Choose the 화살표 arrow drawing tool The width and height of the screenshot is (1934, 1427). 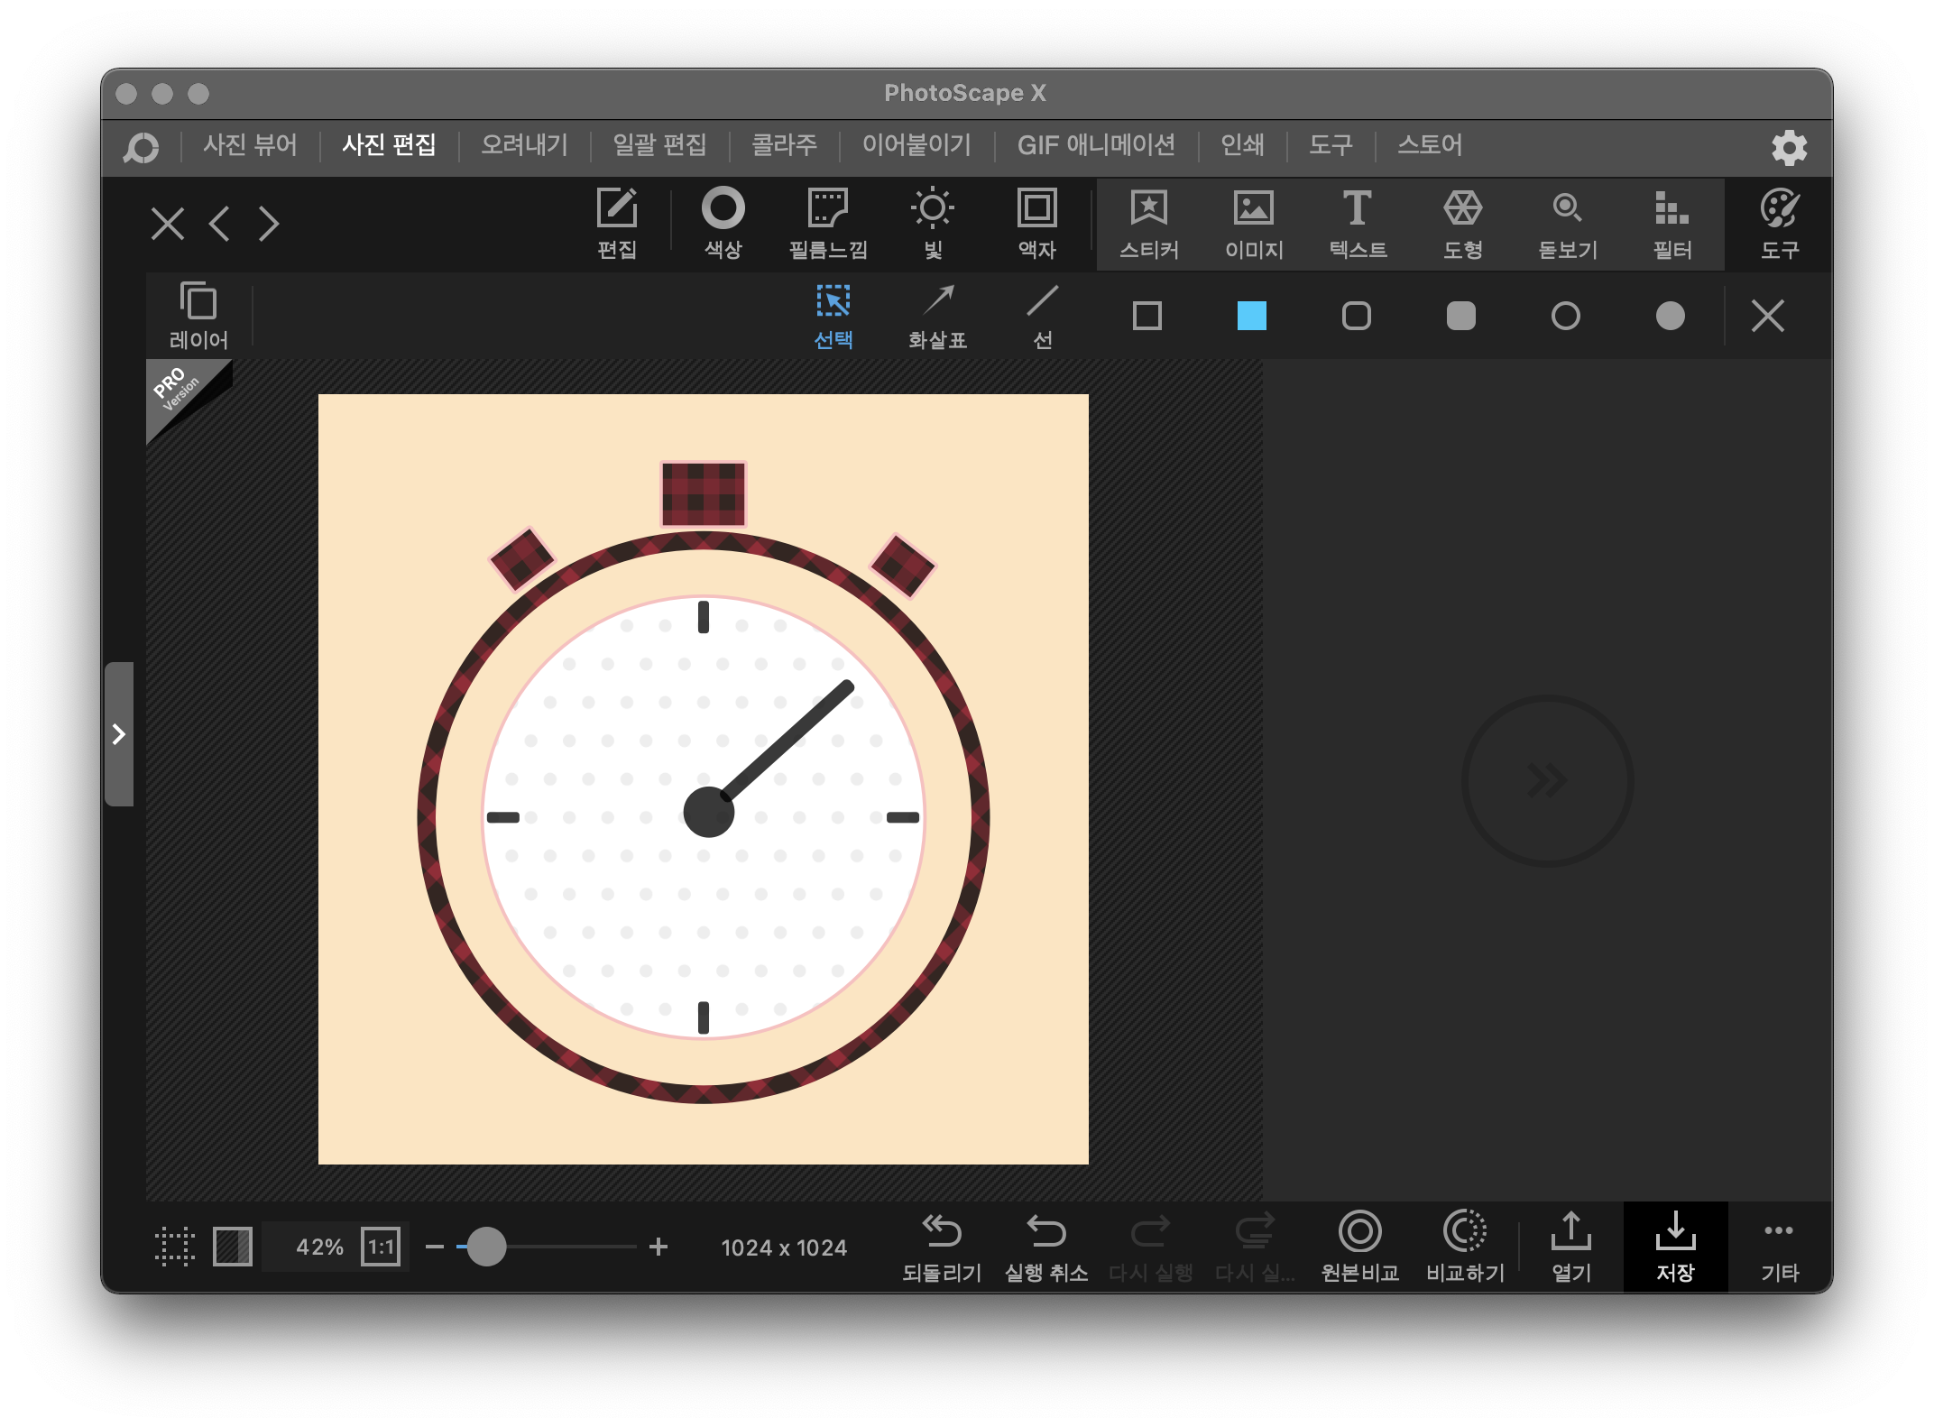(937, 316)
